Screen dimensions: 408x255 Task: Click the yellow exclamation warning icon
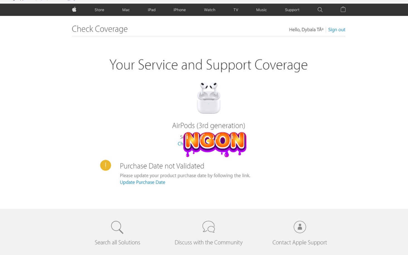[x=105, y=165]
